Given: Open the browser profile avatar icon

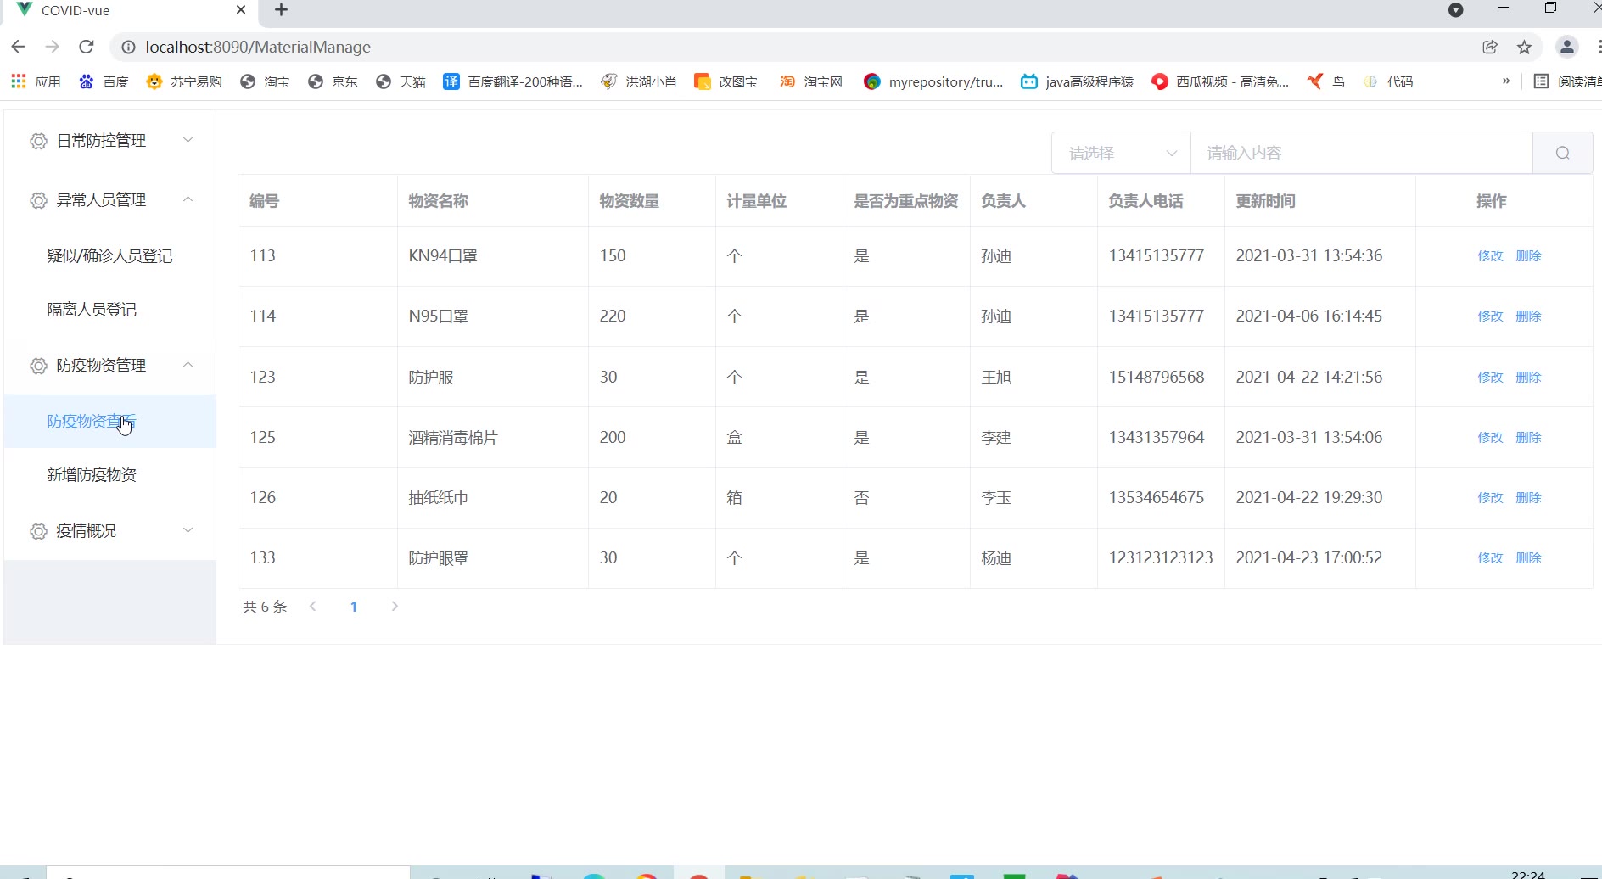Looking at the screenshot, I should pos(1566,47).
